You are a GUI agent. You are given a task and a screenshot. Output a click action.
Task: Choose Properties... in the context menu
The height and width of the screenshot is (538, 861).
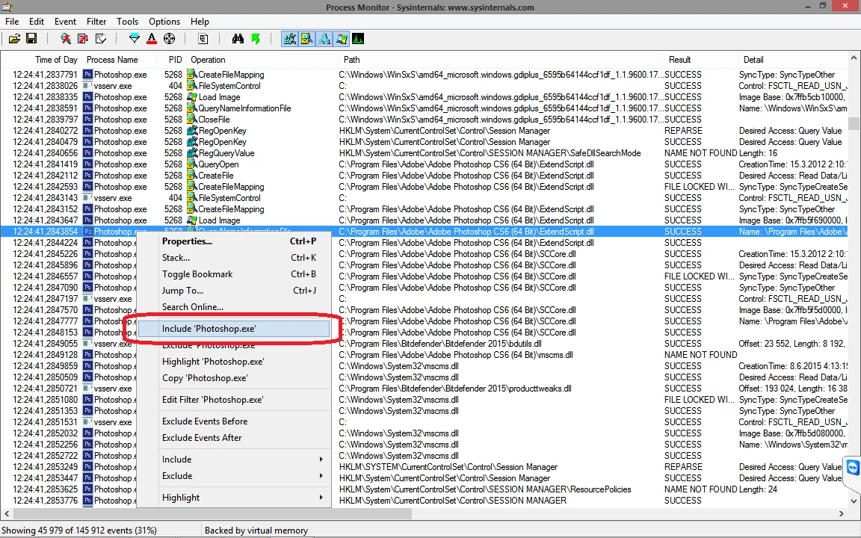pyautogui.click(x=234, y=241)
